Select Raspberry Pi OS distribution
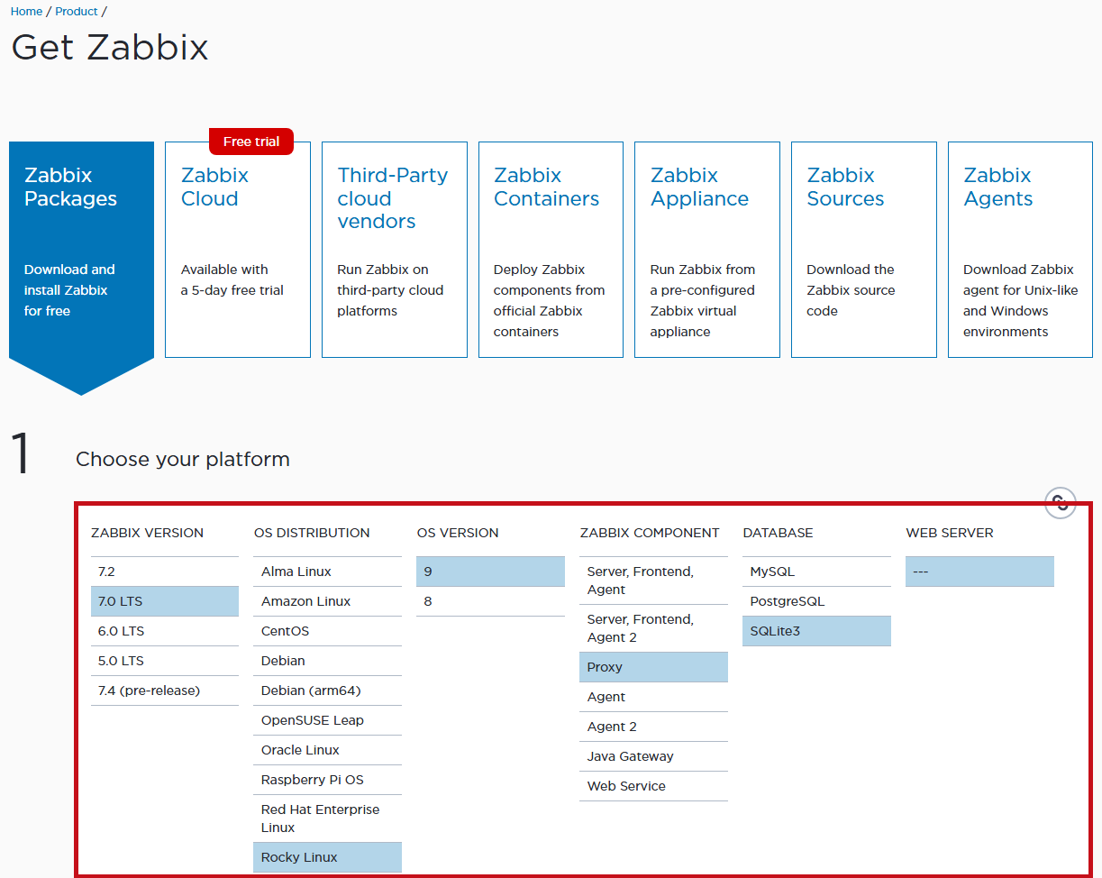Viewport: 1102px width, 878px height. pyautogui.click(x=328, y=780)
